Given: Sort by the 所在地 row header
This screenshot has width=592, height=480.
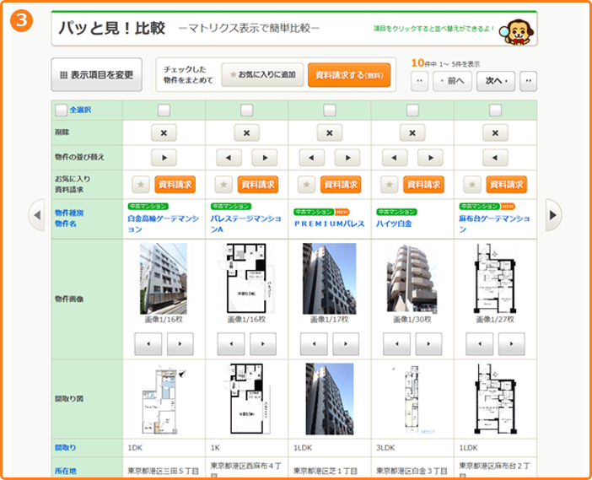Looking at the screenshot, I should coord(65,471).
